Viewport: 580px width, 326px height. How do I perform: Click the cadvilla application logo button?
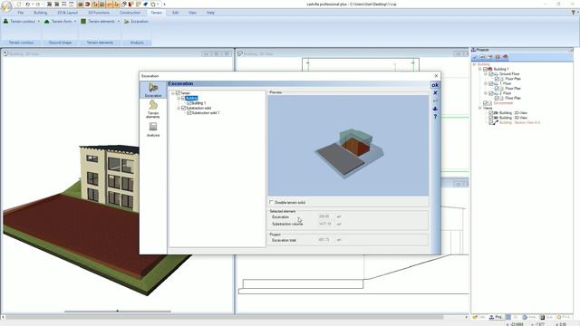pyautogui.click(x=6, y=6)
